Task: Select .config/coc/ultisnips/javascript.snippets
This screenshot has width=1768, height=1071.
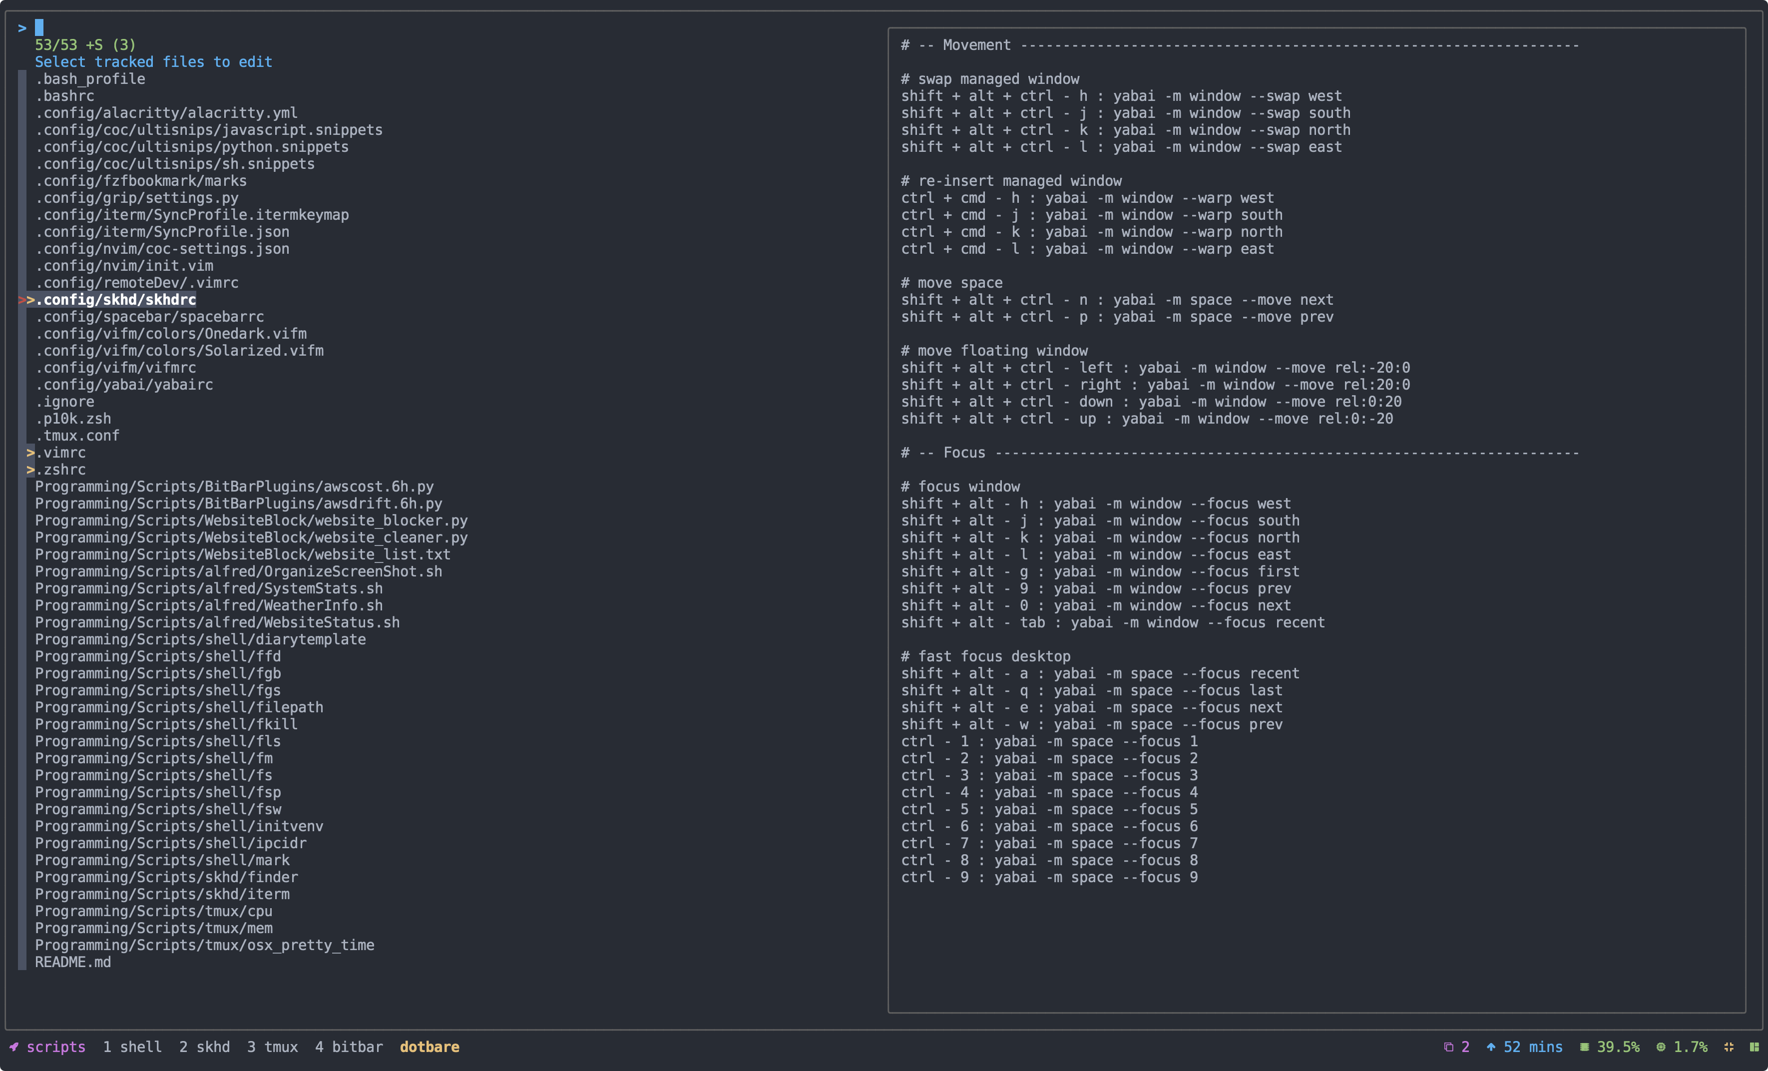Action: [x=209, y=130]
